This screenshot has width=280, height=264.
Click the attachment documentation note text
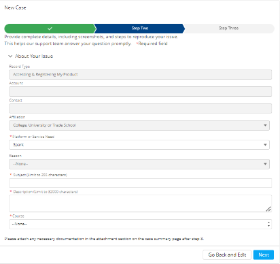click(104, 239)
